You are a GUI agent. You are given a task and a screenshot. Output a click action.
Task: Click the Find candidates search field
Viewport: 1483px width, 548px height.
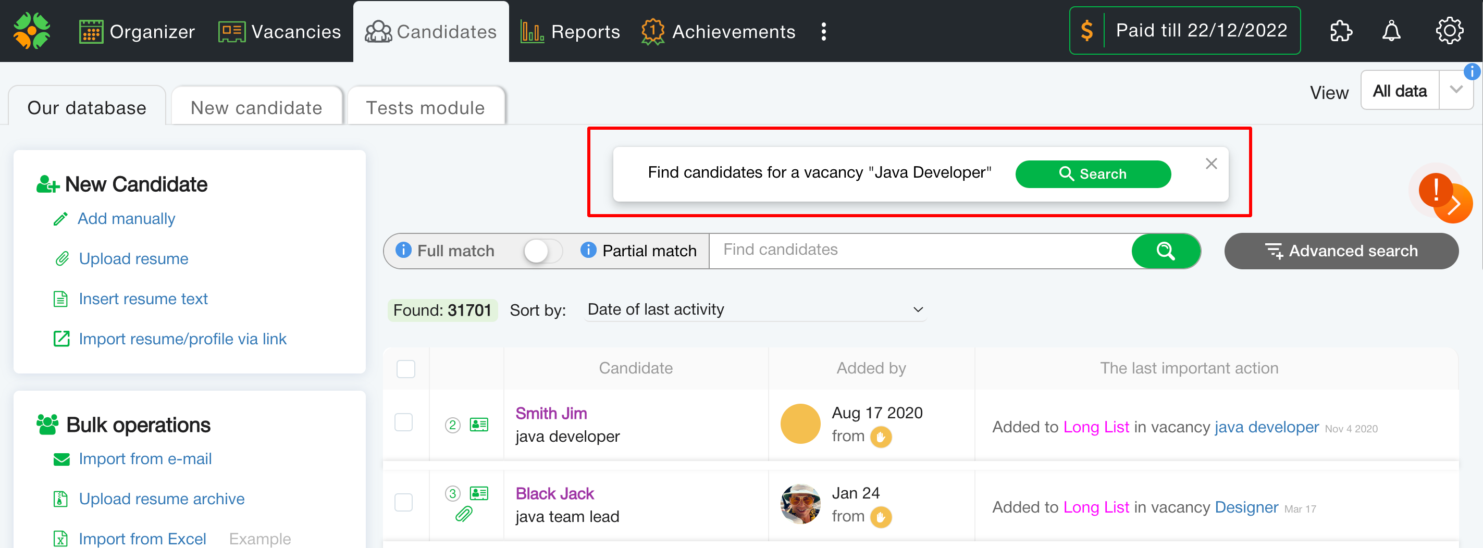click(919, 250)
